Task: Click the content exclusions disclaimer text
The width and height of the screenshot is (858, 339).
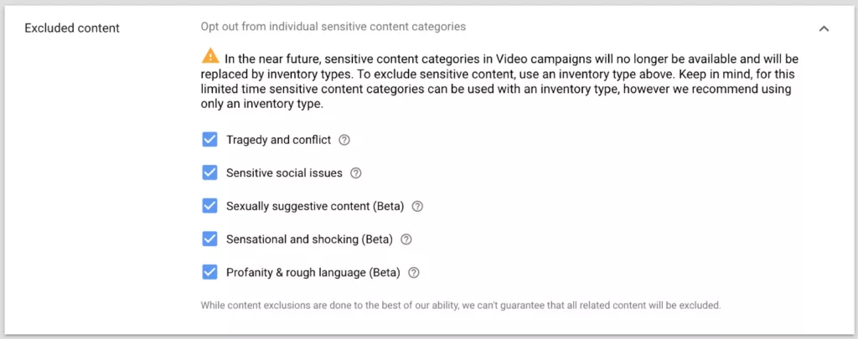Action: click(461, 305)
